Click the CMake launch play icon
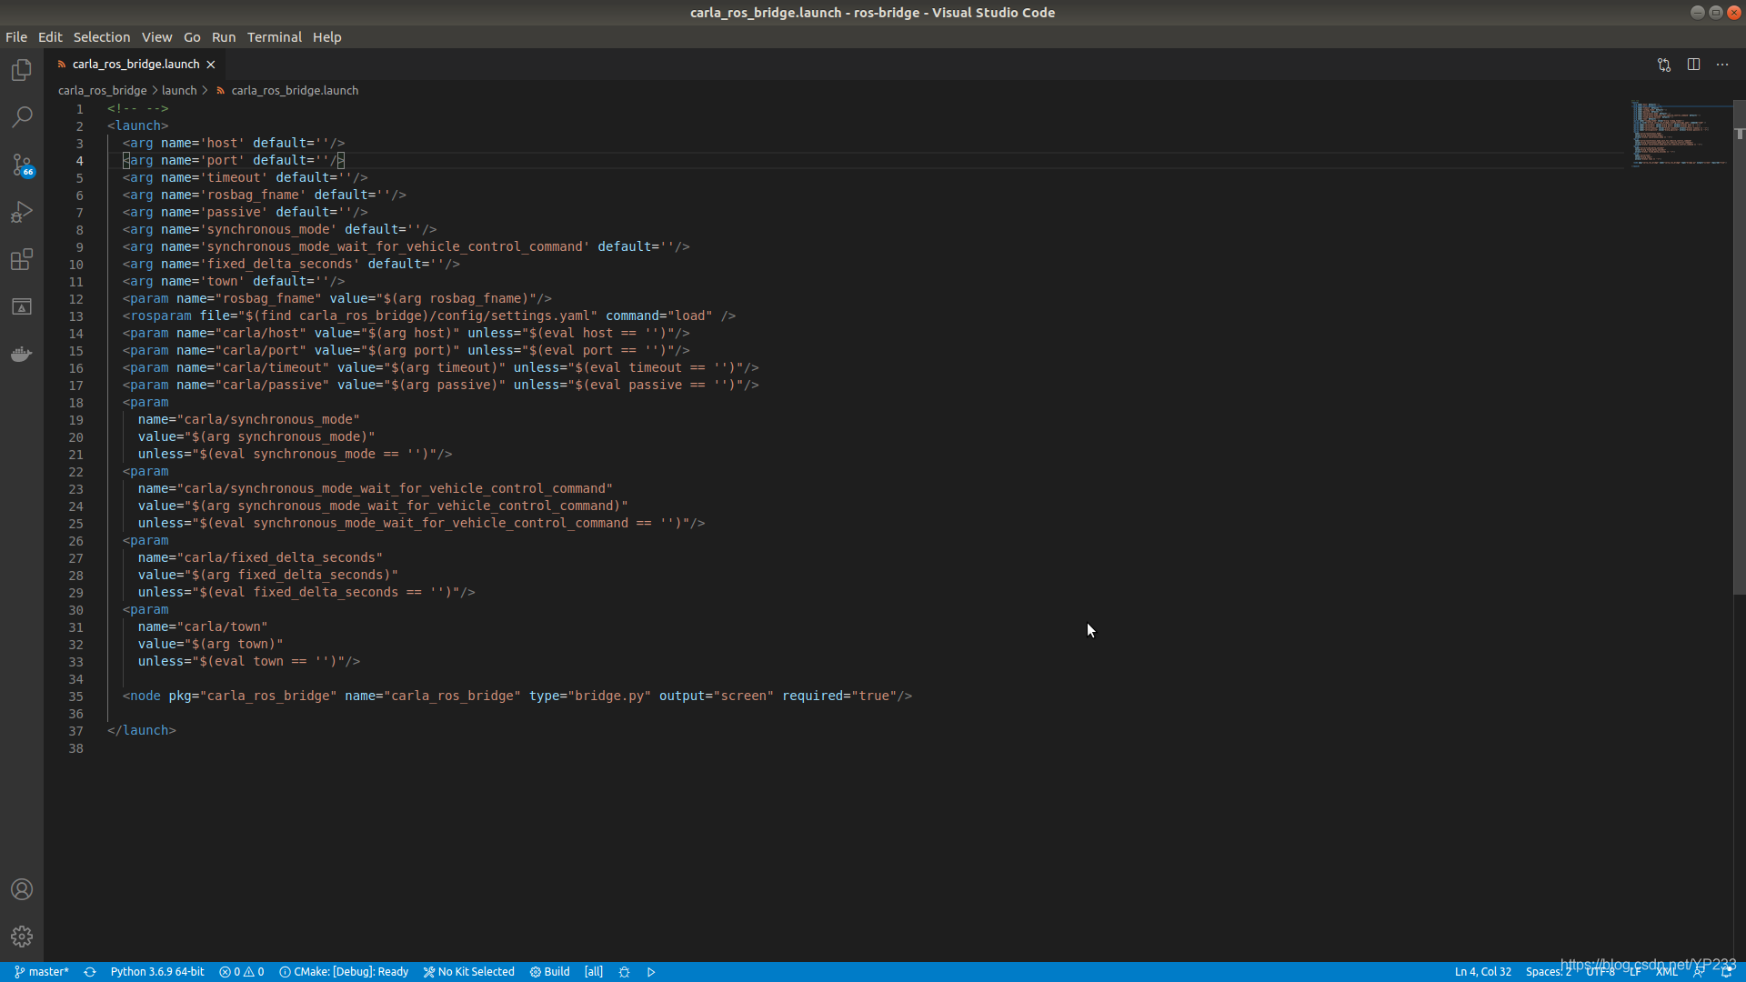This screenshot has width=1746, height=982. 651,972
